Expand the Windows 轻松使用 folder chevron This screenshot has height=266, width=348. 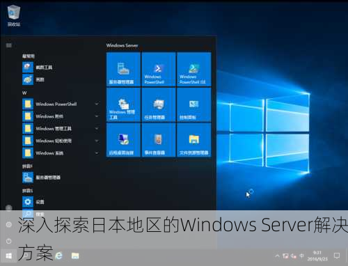click(x=97, y=141)
